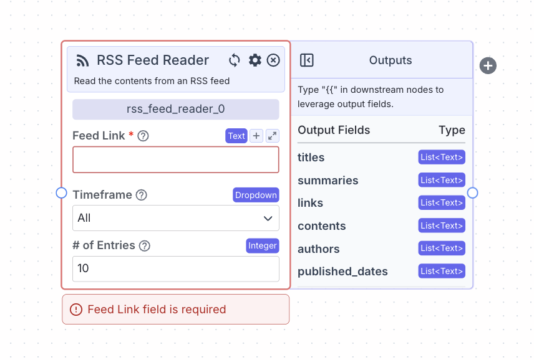Click the plus icon next to Feed Link
Viewport: 534px width, 360px height.
pyautogui.click(x=256, y=136)
